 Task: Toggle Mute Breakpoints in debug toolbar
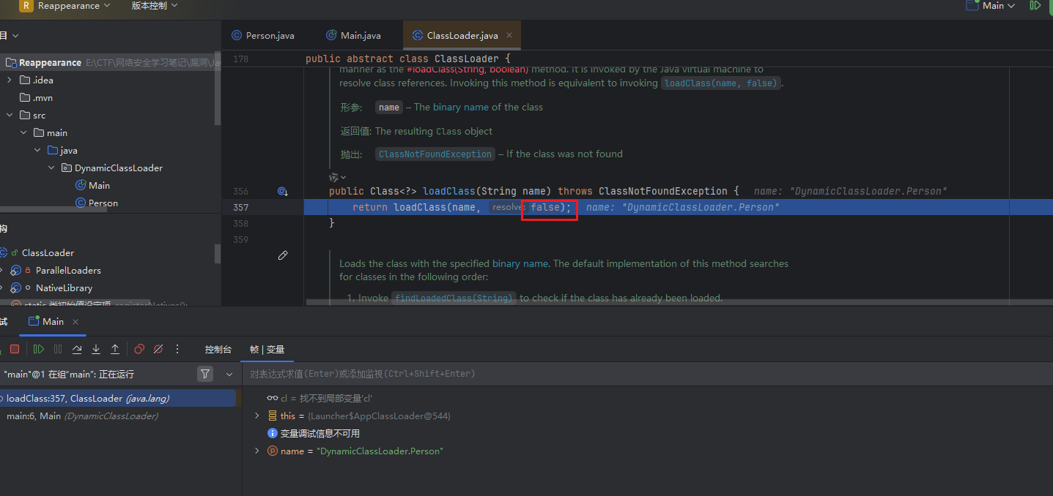[x=158, y=350]
